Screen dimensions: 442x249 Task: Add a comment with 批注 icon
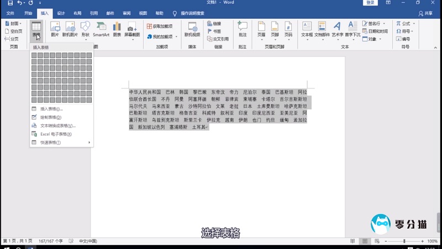242,28
